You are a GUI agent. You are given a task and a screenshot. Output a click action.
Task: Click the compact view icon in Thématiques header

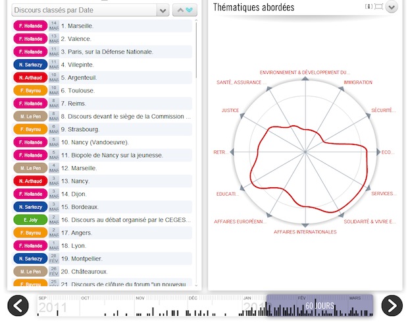[369, 7]
